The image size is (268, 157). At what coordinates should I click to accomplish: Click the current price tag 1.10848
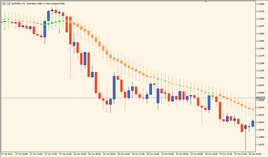[x=261, y=98]
